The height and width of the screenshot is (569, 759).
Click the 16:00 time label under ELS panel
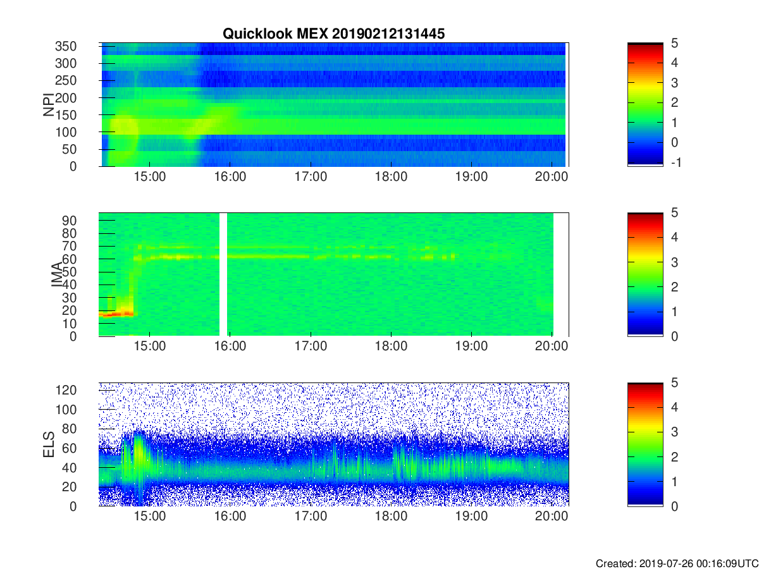(230, 517)
